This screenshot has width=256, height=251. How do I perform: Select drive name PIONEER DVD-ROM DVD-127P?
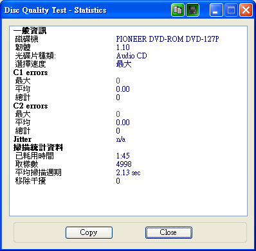click(x=167, y=39)
